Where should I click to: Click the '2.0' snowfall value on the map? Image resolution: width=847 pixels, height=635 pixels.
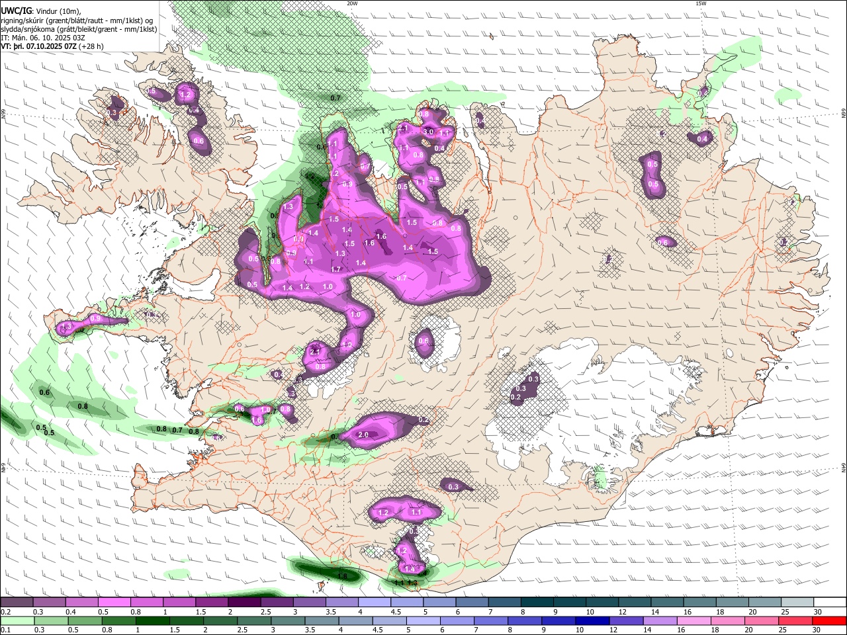click(363, 435)
